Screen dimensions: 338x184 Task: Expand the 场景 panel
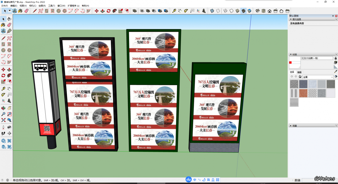(291, 126)
